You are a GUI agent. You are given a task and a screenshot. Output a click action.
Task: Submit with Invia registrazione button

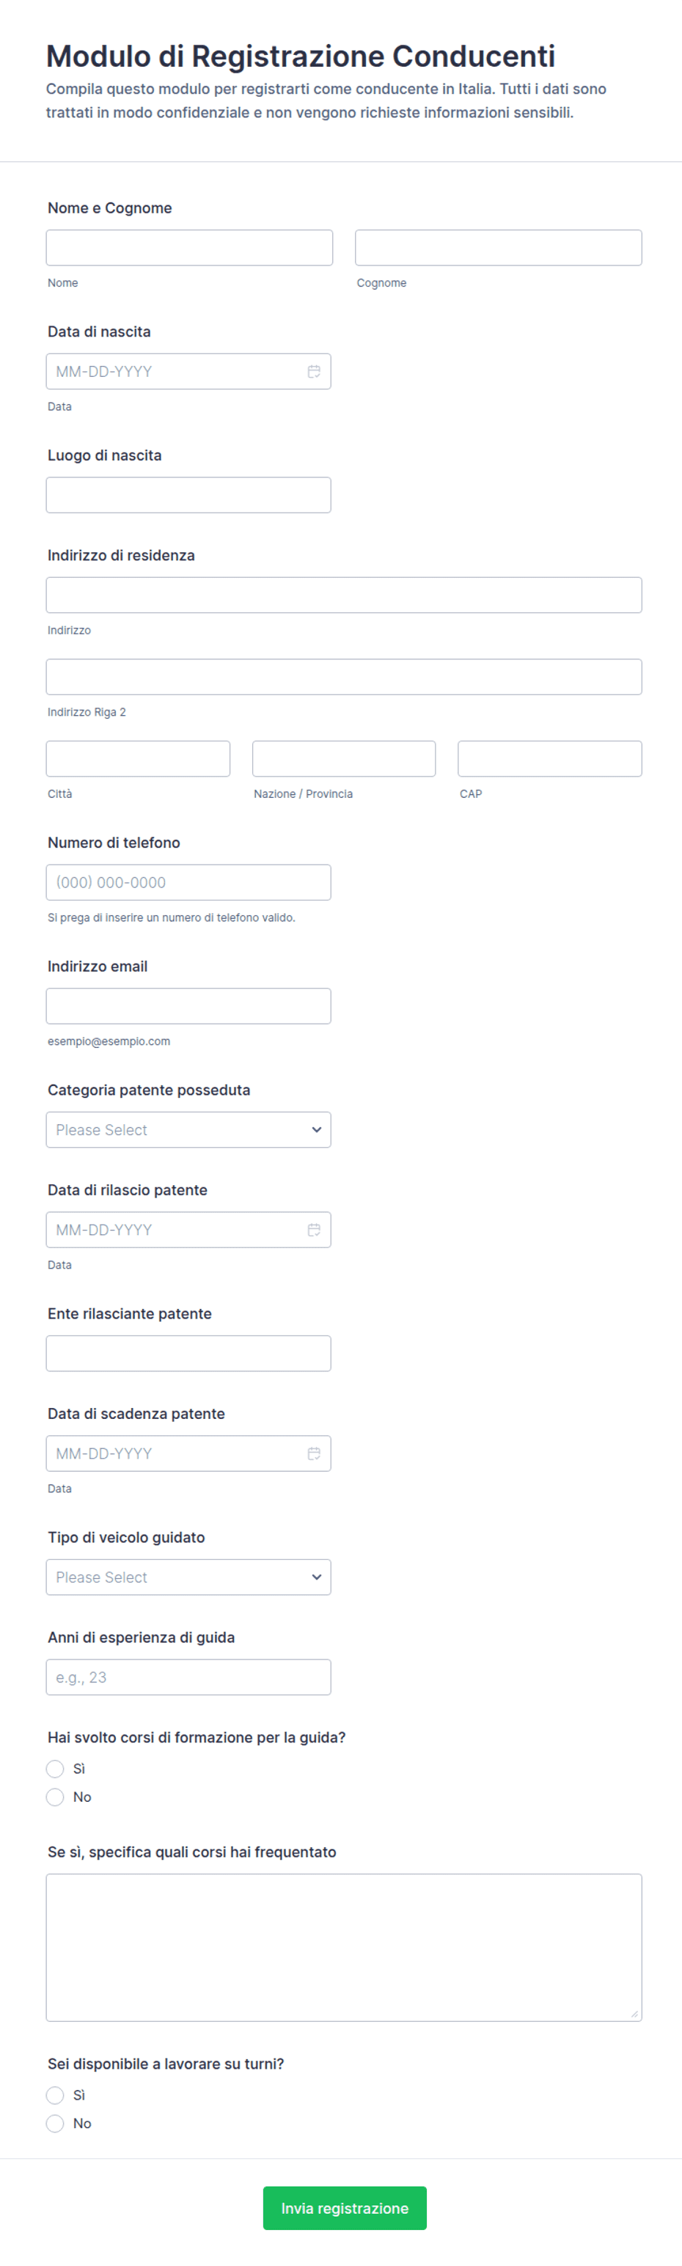click(x=344, y=2208)
